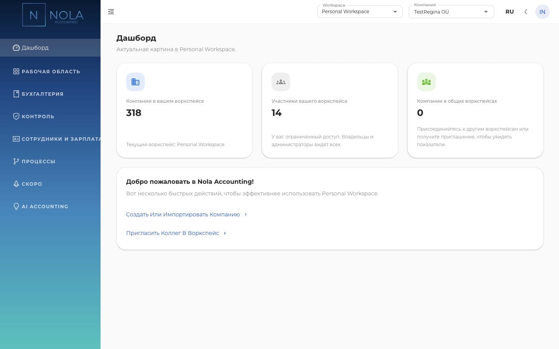The width and height of the screenshot is (559, 349).
Task: Click the Компании в вашем воркспейсе label
Action: pyautogui.click(x=165, y=101)
